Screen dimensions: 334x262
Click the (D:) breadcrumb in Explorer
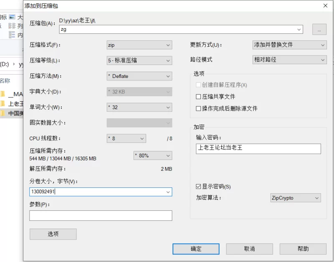5,64
